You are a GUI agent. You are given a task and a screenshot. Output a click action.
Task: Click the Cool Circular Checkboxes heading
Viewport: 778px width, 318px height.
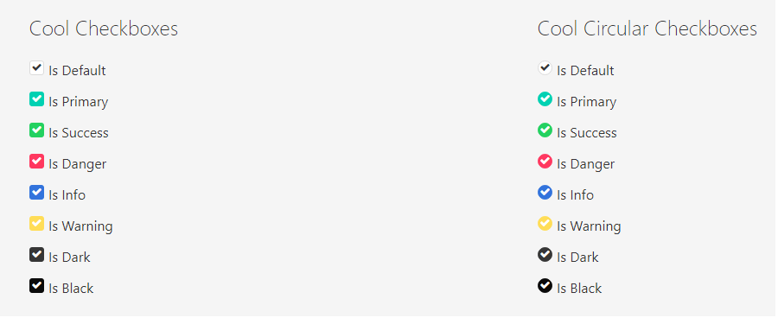647,29
